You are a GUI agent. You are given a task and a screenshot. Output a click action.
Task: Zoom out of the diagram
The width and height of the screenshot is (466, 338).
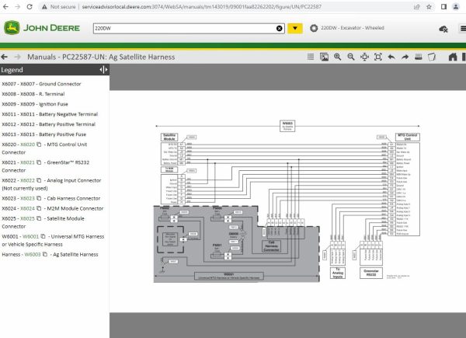click(351, 57)
